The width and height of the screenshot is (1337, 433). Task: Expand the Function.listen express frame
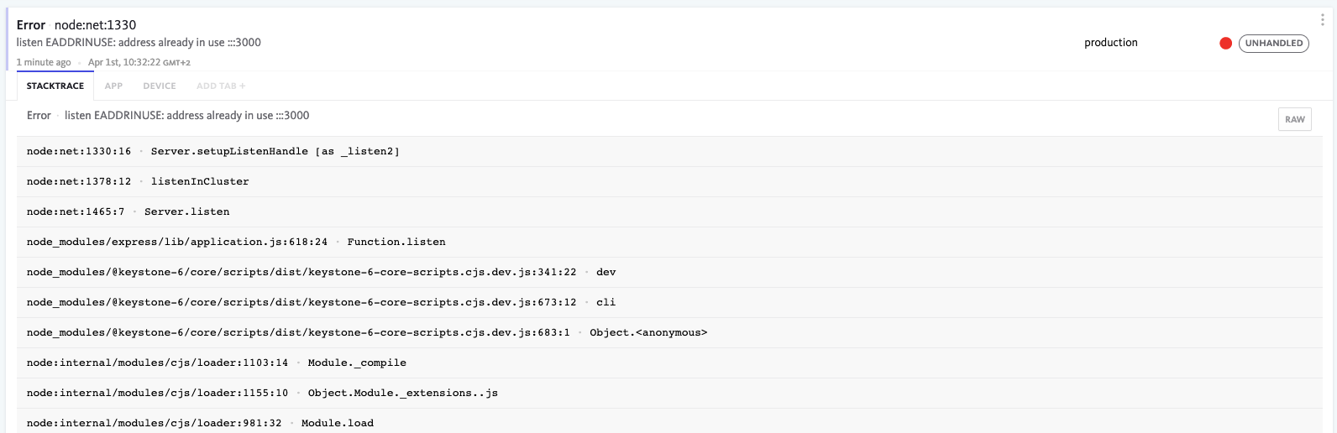pyautogui.click(x=669, y=242)
